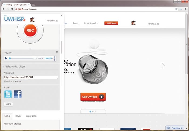
Task: Switch to the Player tab
Action: pos(18,116)
